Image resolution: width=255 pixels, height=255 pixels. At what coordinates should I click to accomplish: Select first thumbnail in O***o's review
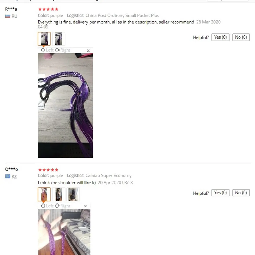click(x=44, y=194)
